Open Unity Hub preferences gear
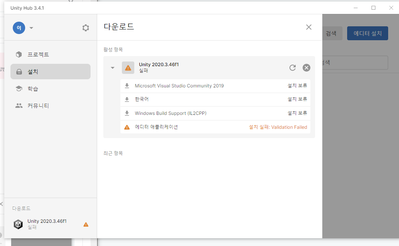The height and width of the screenshot is (246, 399). 86,28
